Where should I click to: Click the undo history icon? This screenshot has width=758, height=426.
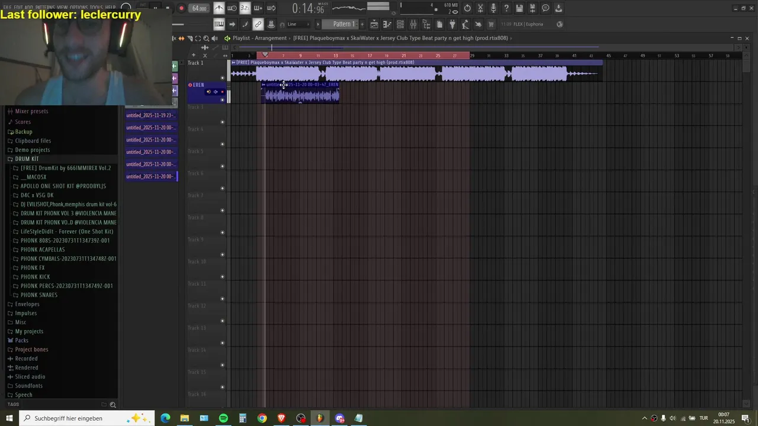(468, 8)
